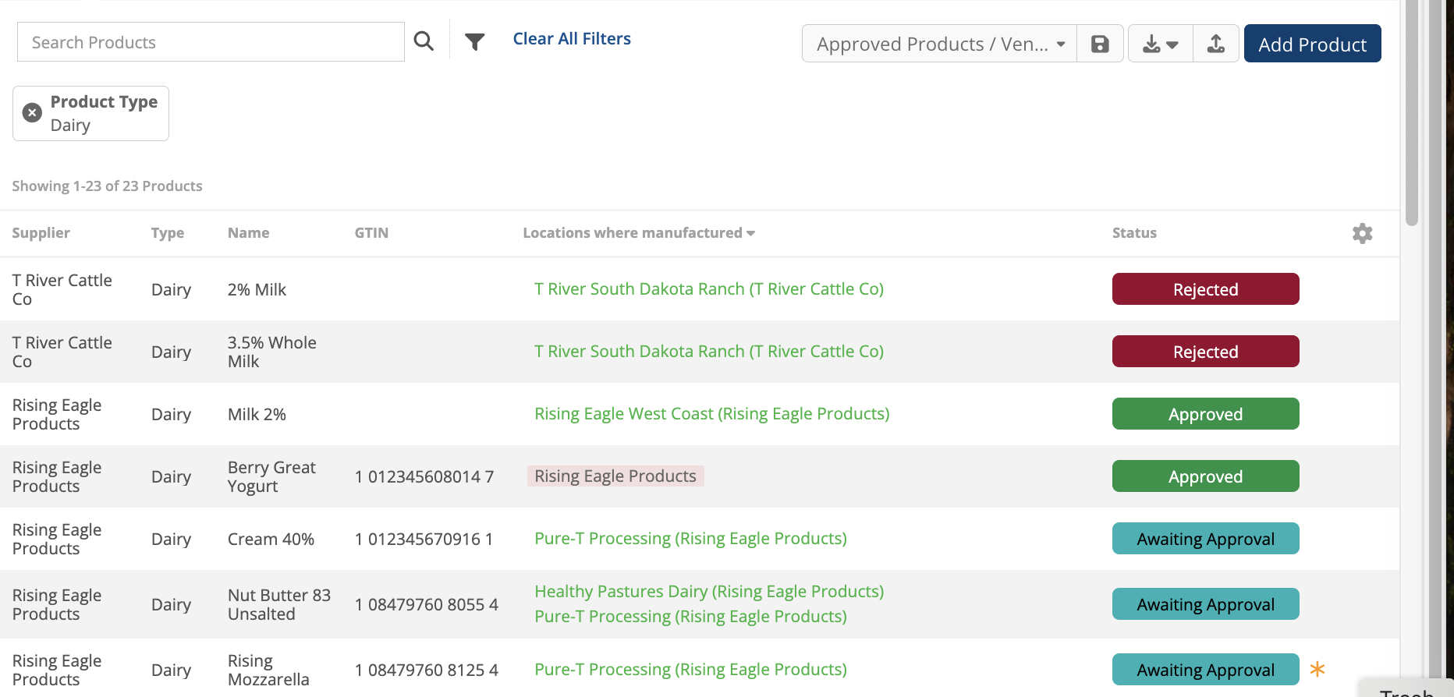Select the 2% Milk product name
1454x697 pixels.
[x=257, y=290]
